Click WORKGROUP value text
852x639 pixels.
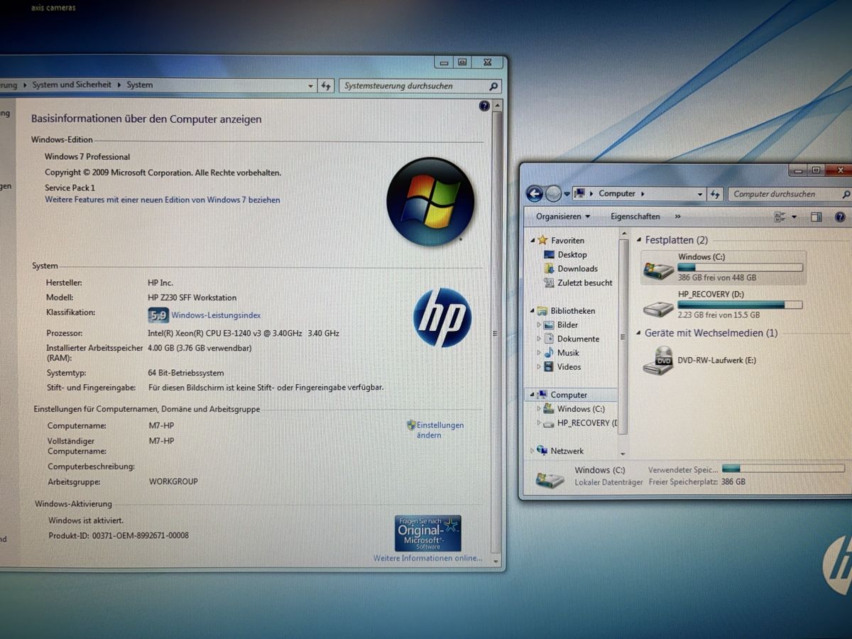tap(173, 481)
